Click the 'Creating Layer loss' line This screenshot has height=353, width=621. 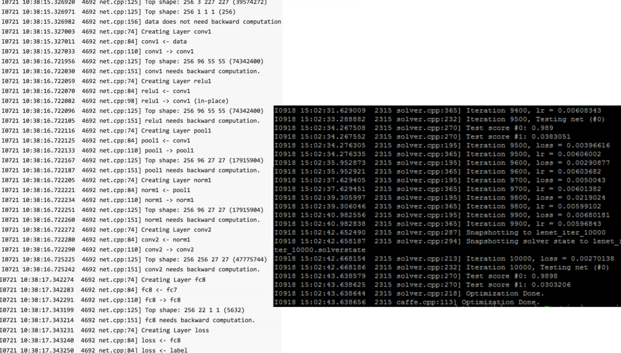pyautogui.click(x=104, y=330)
